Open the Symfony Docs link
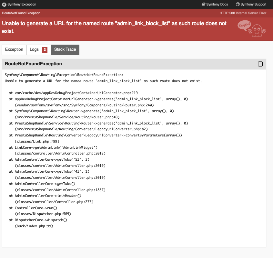 (x=215, y=4)
